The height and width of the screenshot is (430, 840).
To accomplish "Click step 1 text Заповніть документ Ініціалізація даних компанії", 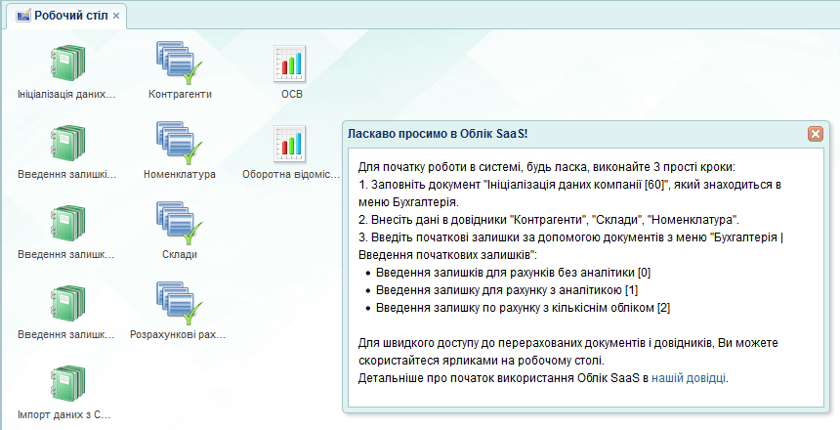I will click(569, 193).
